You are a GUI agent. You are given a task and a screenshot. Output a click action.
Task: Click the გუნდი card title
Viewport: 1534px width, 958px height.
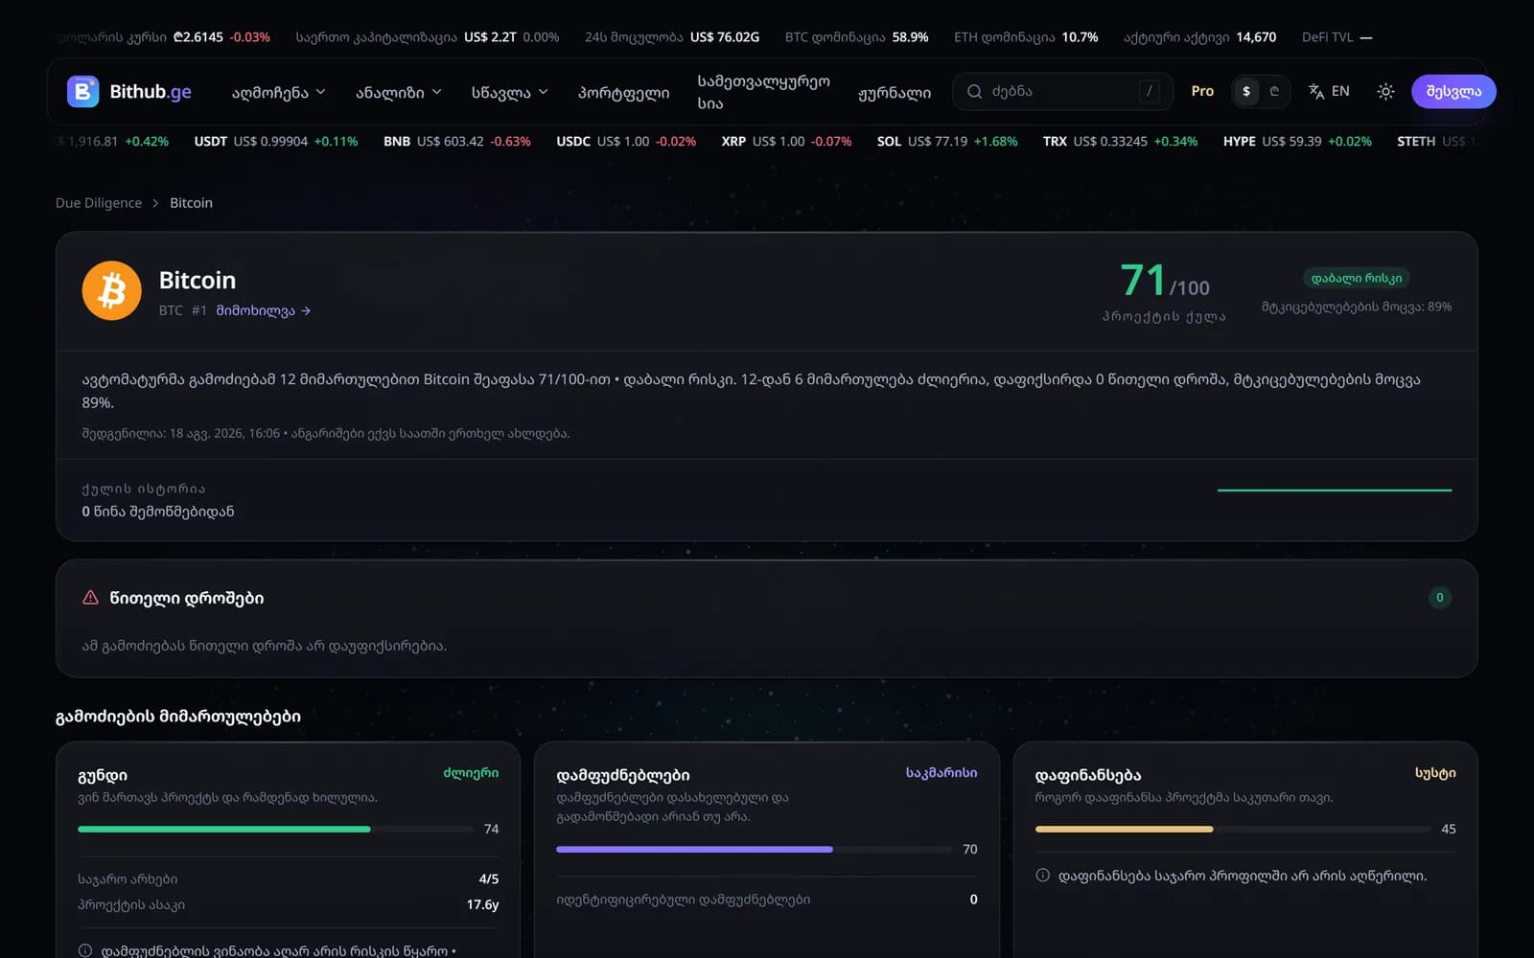(103, 775)
